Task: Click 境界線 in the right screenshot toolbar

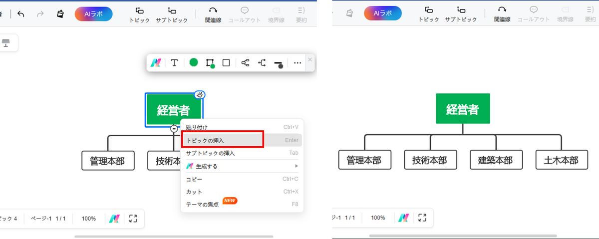Action: coord(565,14)
